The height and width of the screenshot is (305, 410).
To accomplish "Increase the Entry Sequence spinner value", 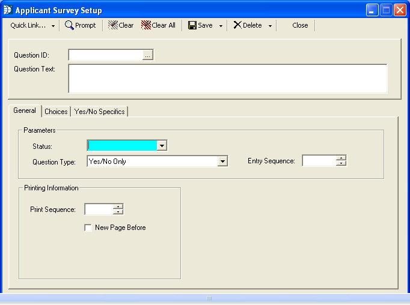I will (x=341, y=158).
